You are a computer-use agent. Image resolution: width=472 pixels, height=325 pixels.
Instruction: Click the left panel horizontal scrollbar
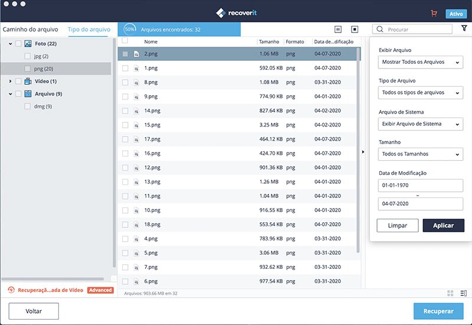[53, 279]
